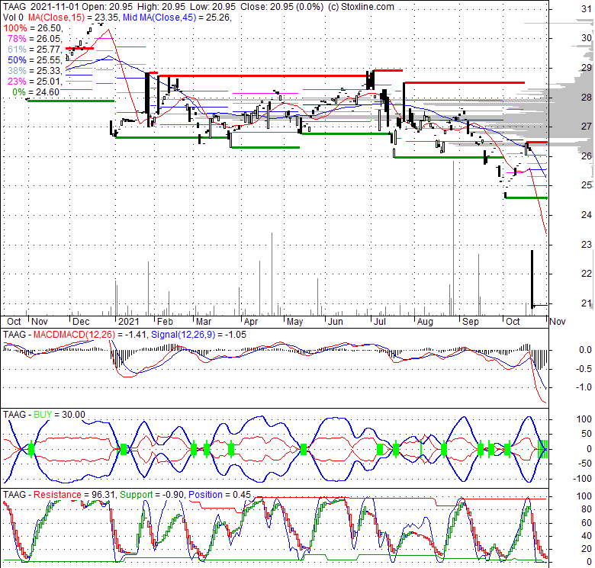Click the tall black late-October volume bar

[532, 279]
